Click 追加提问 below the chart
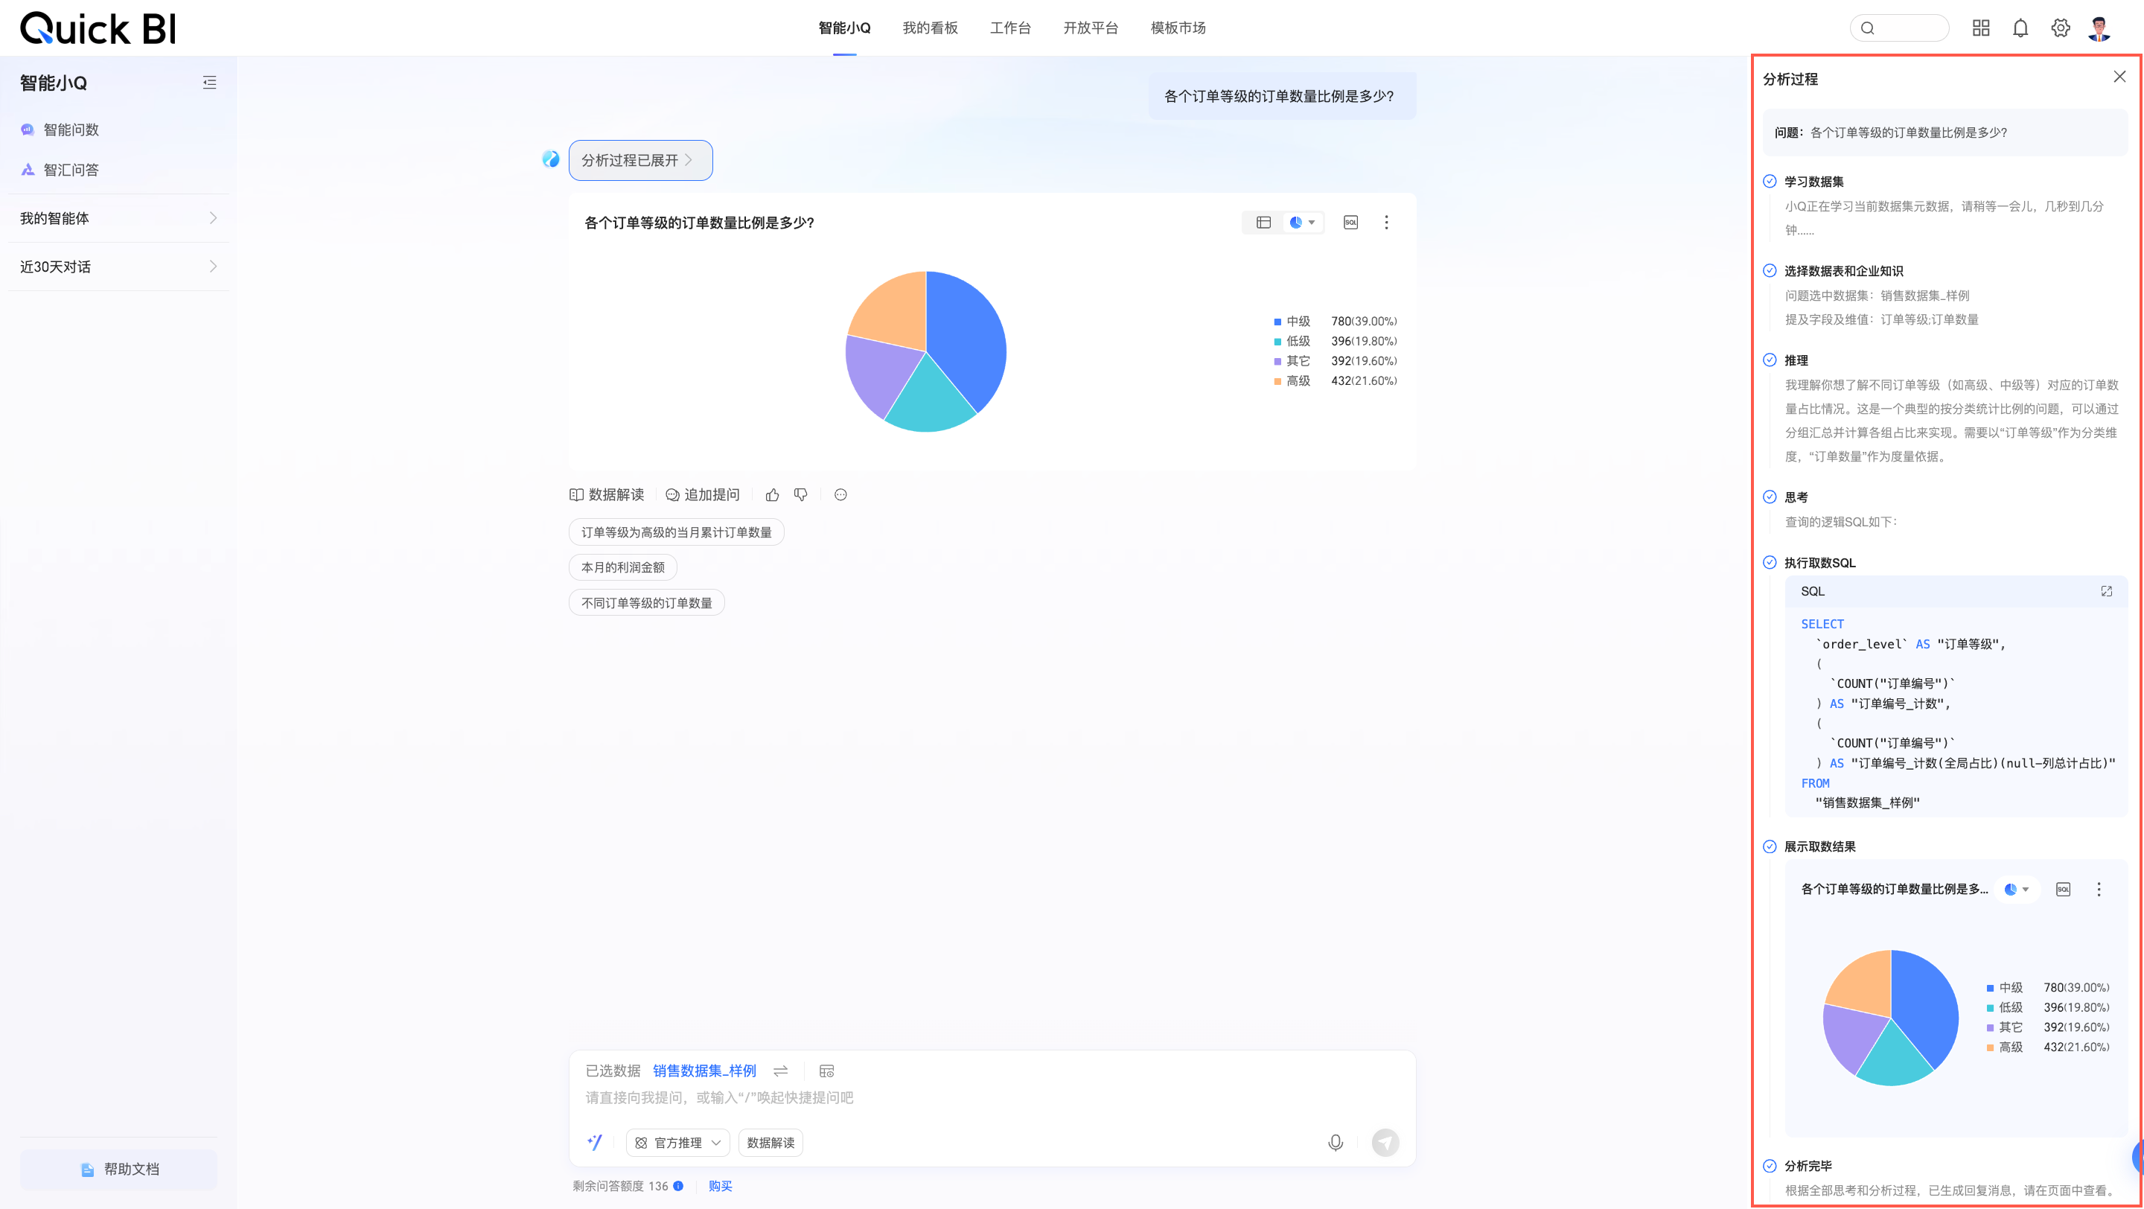The width and height of the screenshot is (2144, 1209). point(703,494)
